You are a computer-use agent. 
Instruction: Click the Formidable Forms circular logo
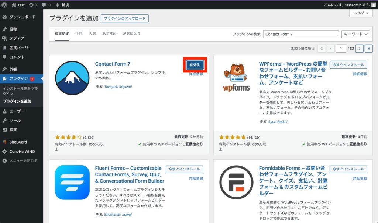pos(236,182)
